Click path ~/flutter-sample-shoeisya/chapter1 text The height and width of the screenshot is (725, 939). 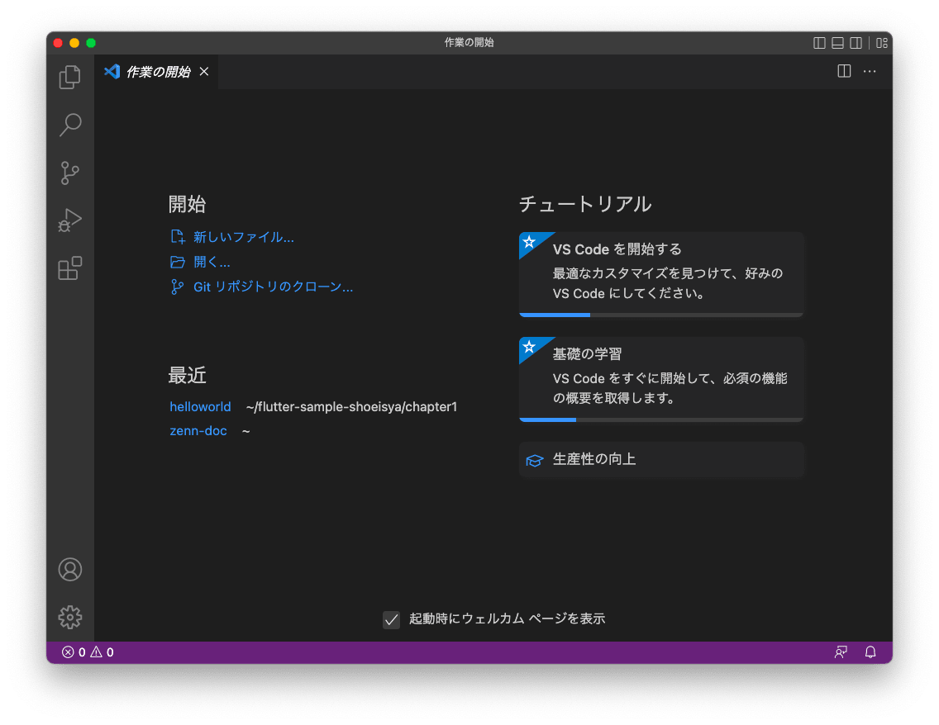coord(351,407)
